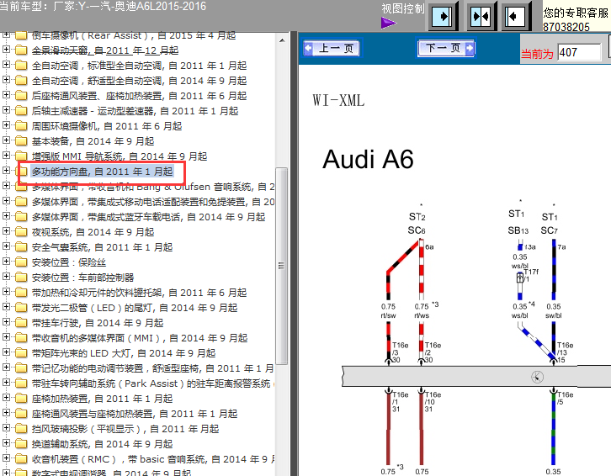The height and width of the screenshot is (476, 611).
Task: Click the WI-XML heading text
Action: [x=338, y=100]
